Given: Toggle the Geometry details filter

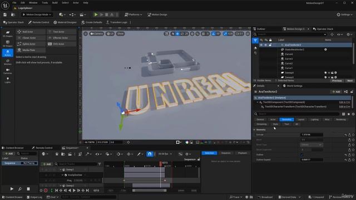Looking at the screenshot, I should (x=286, y=119).
